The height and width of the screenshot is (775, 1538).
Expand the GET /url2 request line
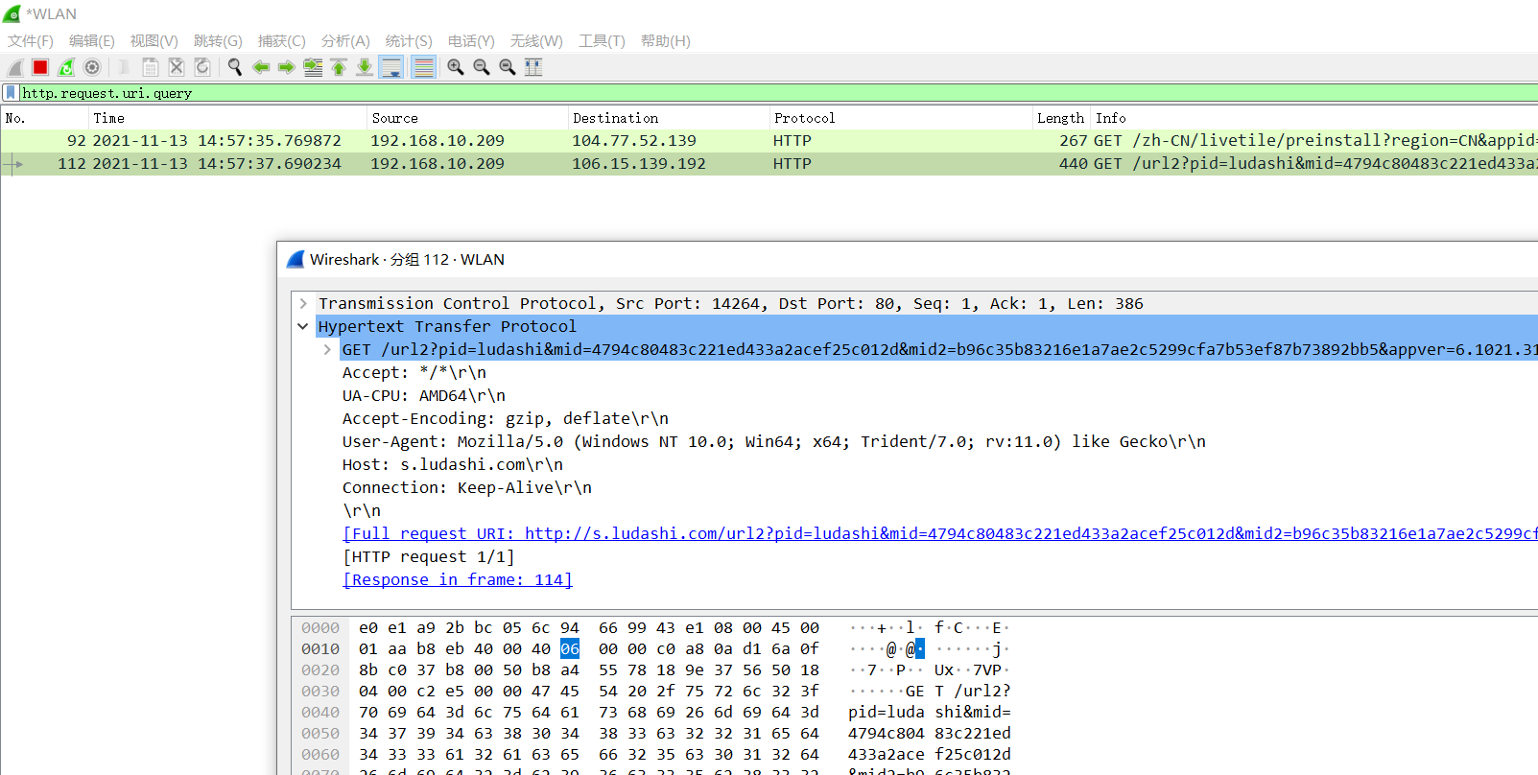[x=327, y=349]
